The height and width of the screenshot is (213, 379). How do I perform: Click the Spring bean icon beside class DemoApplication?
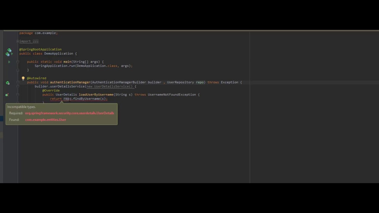coord(8,54)
